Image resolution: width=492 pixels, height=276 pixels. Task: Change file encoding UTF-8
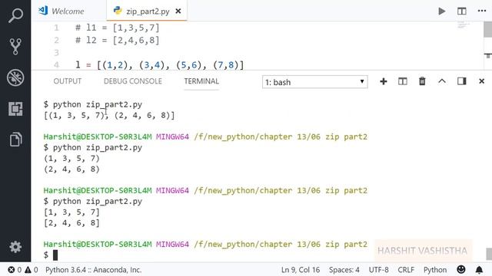(378, 270)
